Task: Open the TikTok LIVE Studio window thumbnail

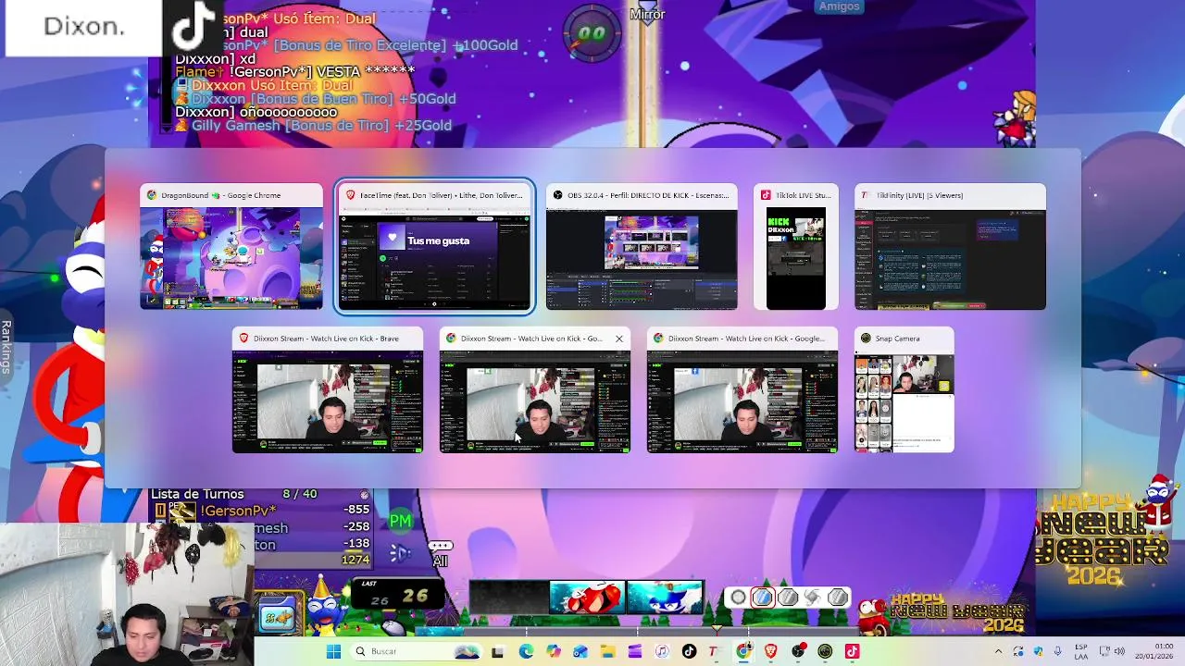Action: point(796,247)
